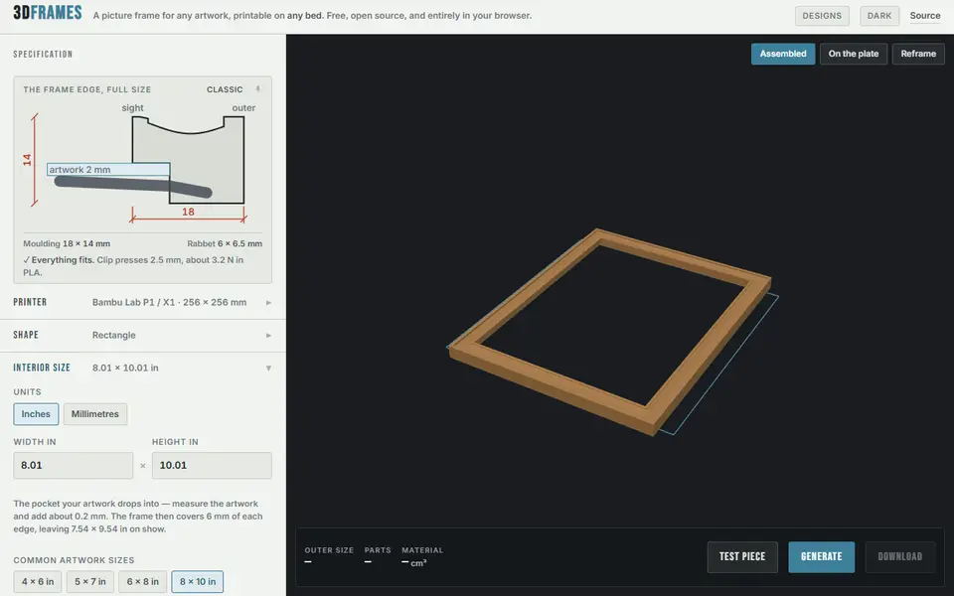954x596 pixels.
Task: Click the frame edge profile diagram
Action: coord(142,164)
